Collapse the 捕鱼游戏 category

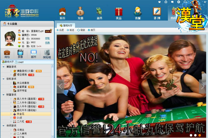pos(3,67)
